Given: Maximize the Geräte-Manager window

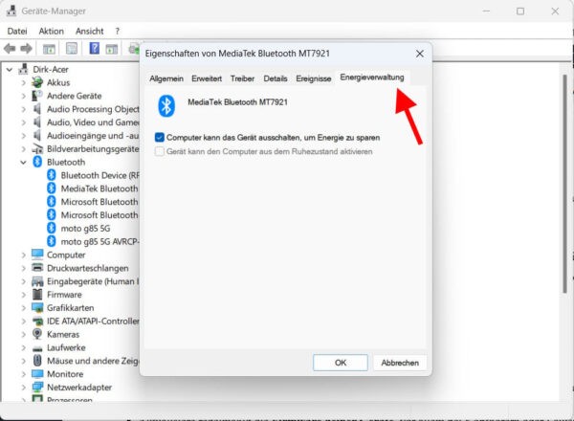Looking at the screenshot, I should [x=520, y=11].
